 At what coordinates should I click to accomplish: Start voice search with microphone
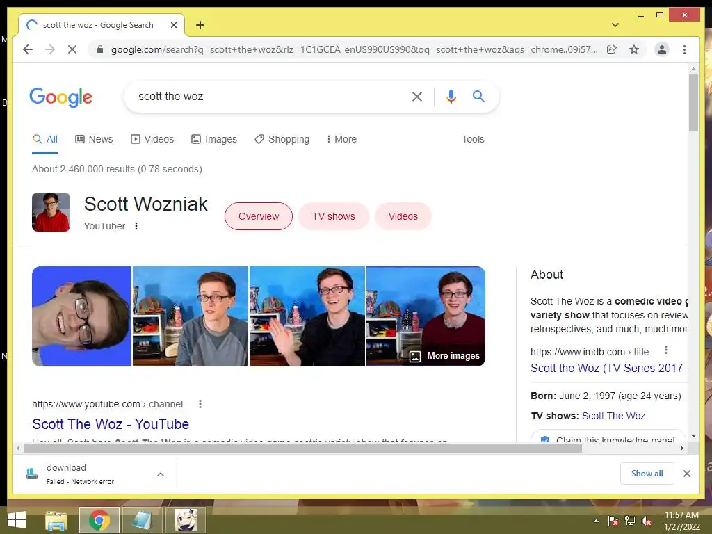tap(451, 96)
